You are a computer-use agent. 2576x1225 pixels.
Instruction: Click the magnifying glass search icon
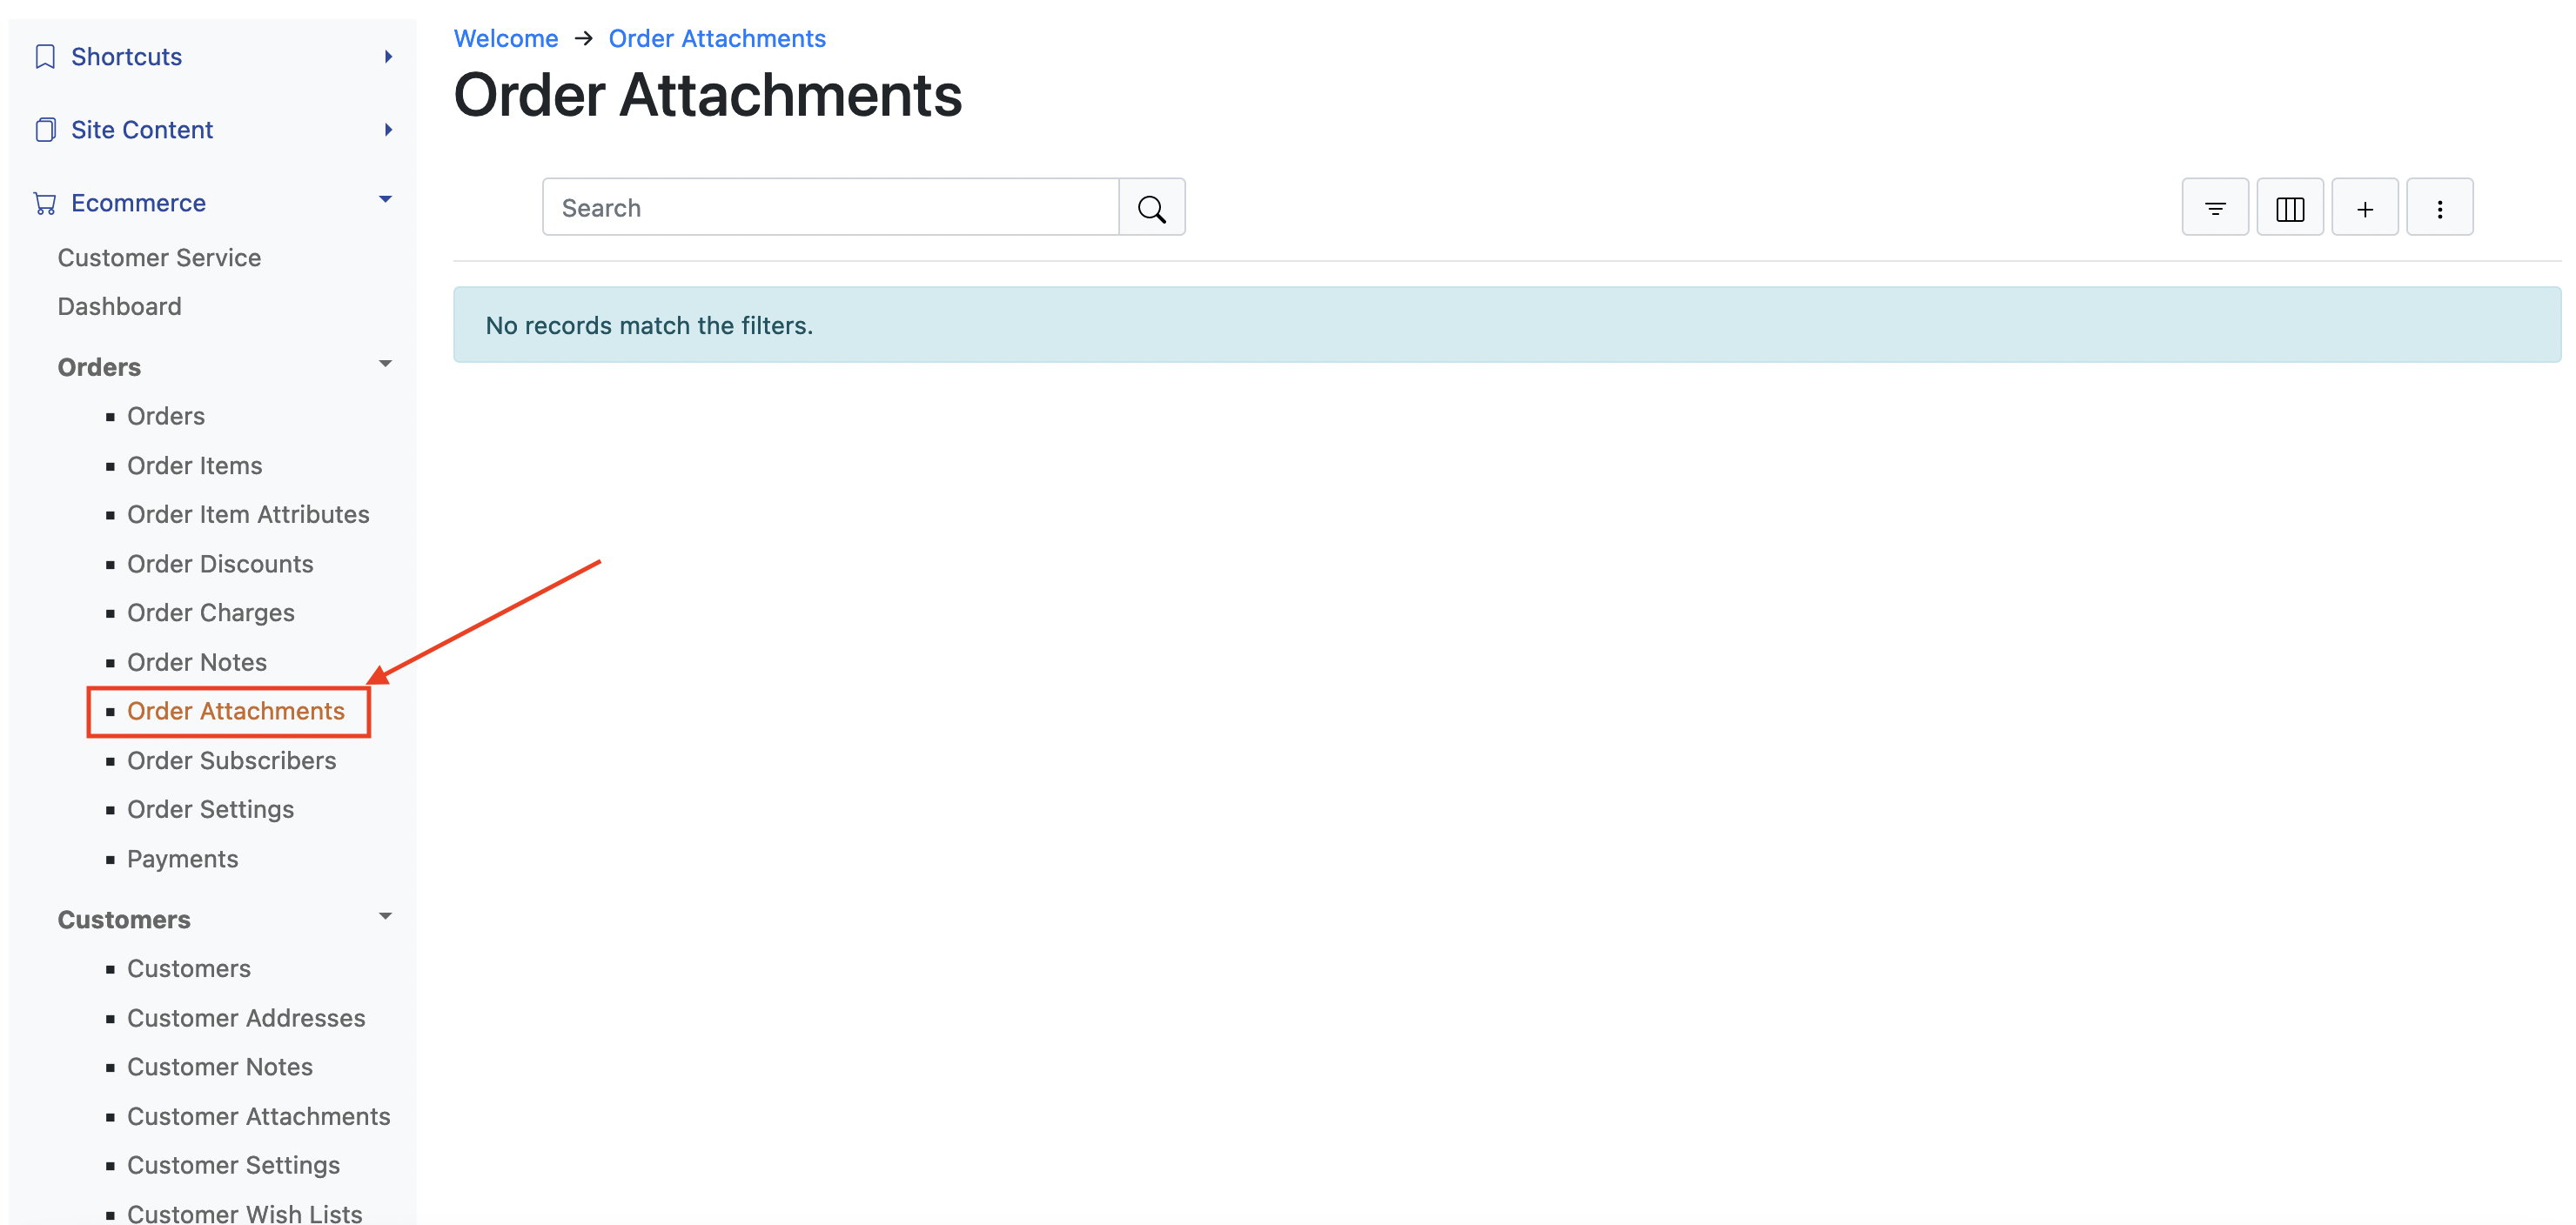pyautogui.click(x=1152, y=207)
